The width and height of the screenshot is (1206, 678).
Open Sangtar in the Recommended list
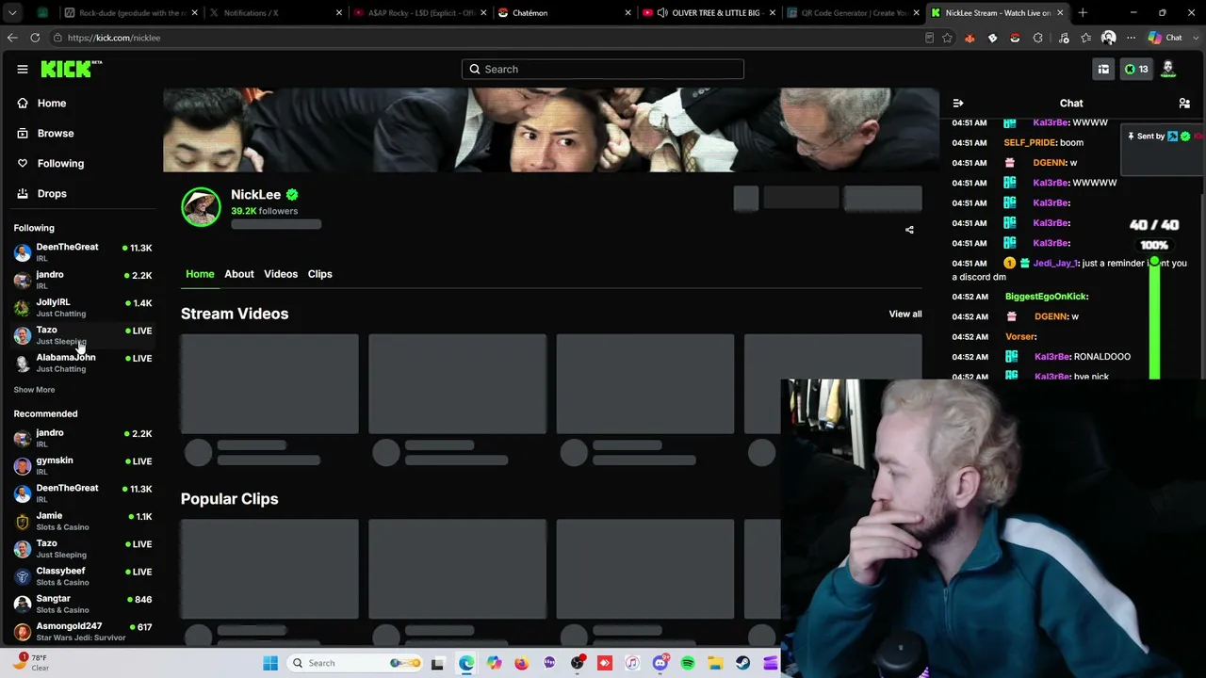click(83, 604)
